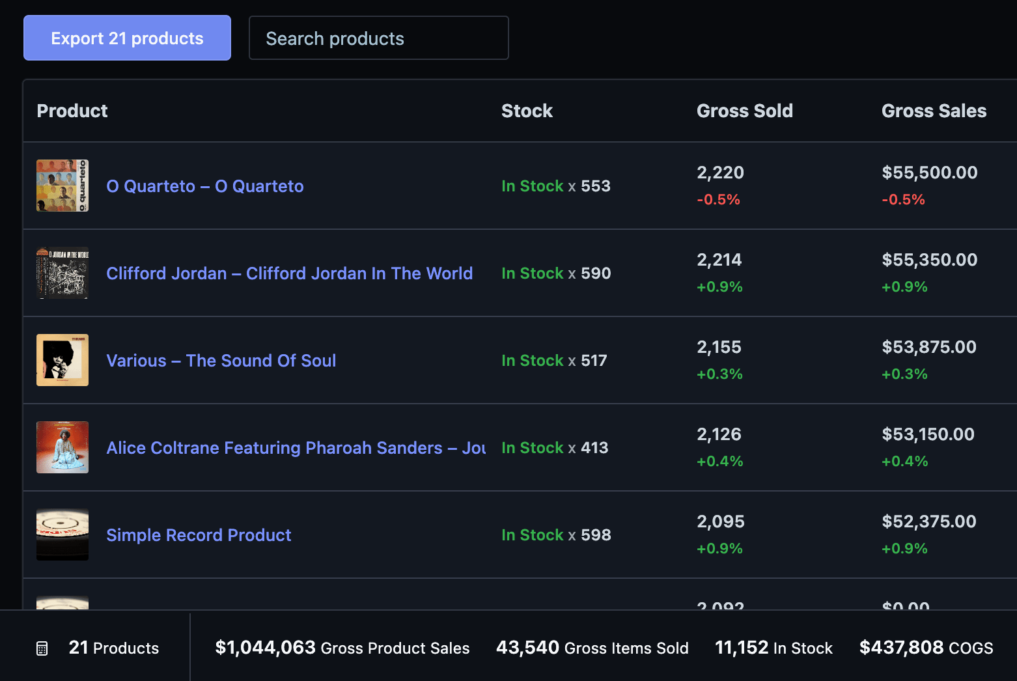
Task: Sort by the Product column header
Action: [x=72, y=111]
